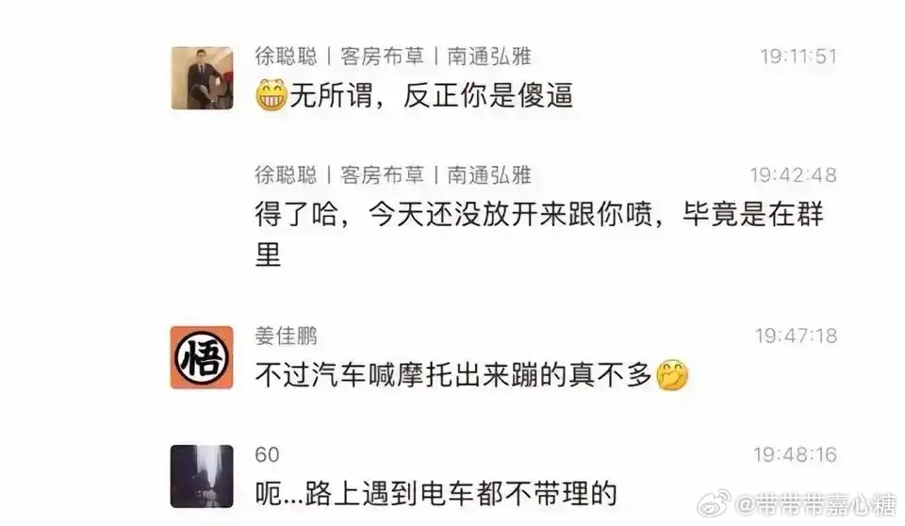Click the timestamp 19:11:51
The height and width of the screenshot is (526, 905).
tap(798, 56)
